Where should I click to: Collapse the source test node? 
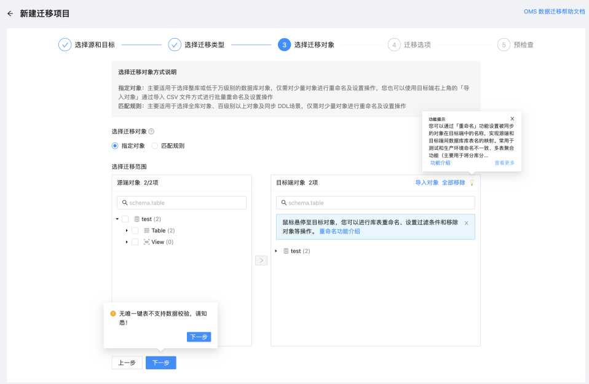[117, 219]
